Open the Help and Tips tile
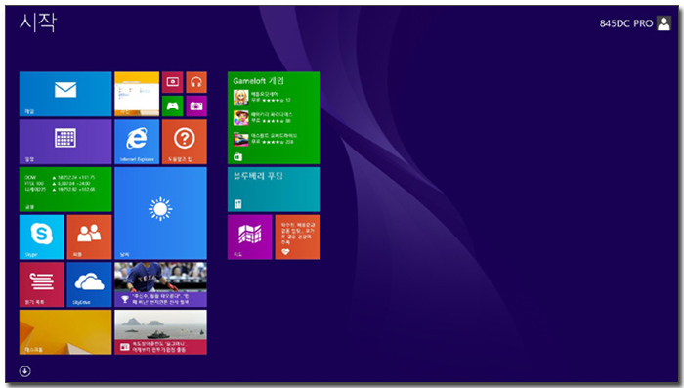684x388 pixels. (184, 142)
